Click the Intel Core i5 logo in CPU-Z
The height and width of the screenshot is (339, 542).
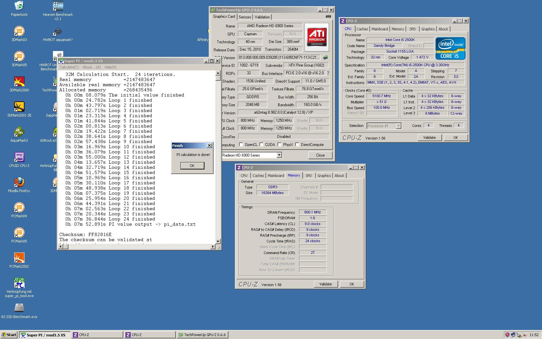(450, 48)
